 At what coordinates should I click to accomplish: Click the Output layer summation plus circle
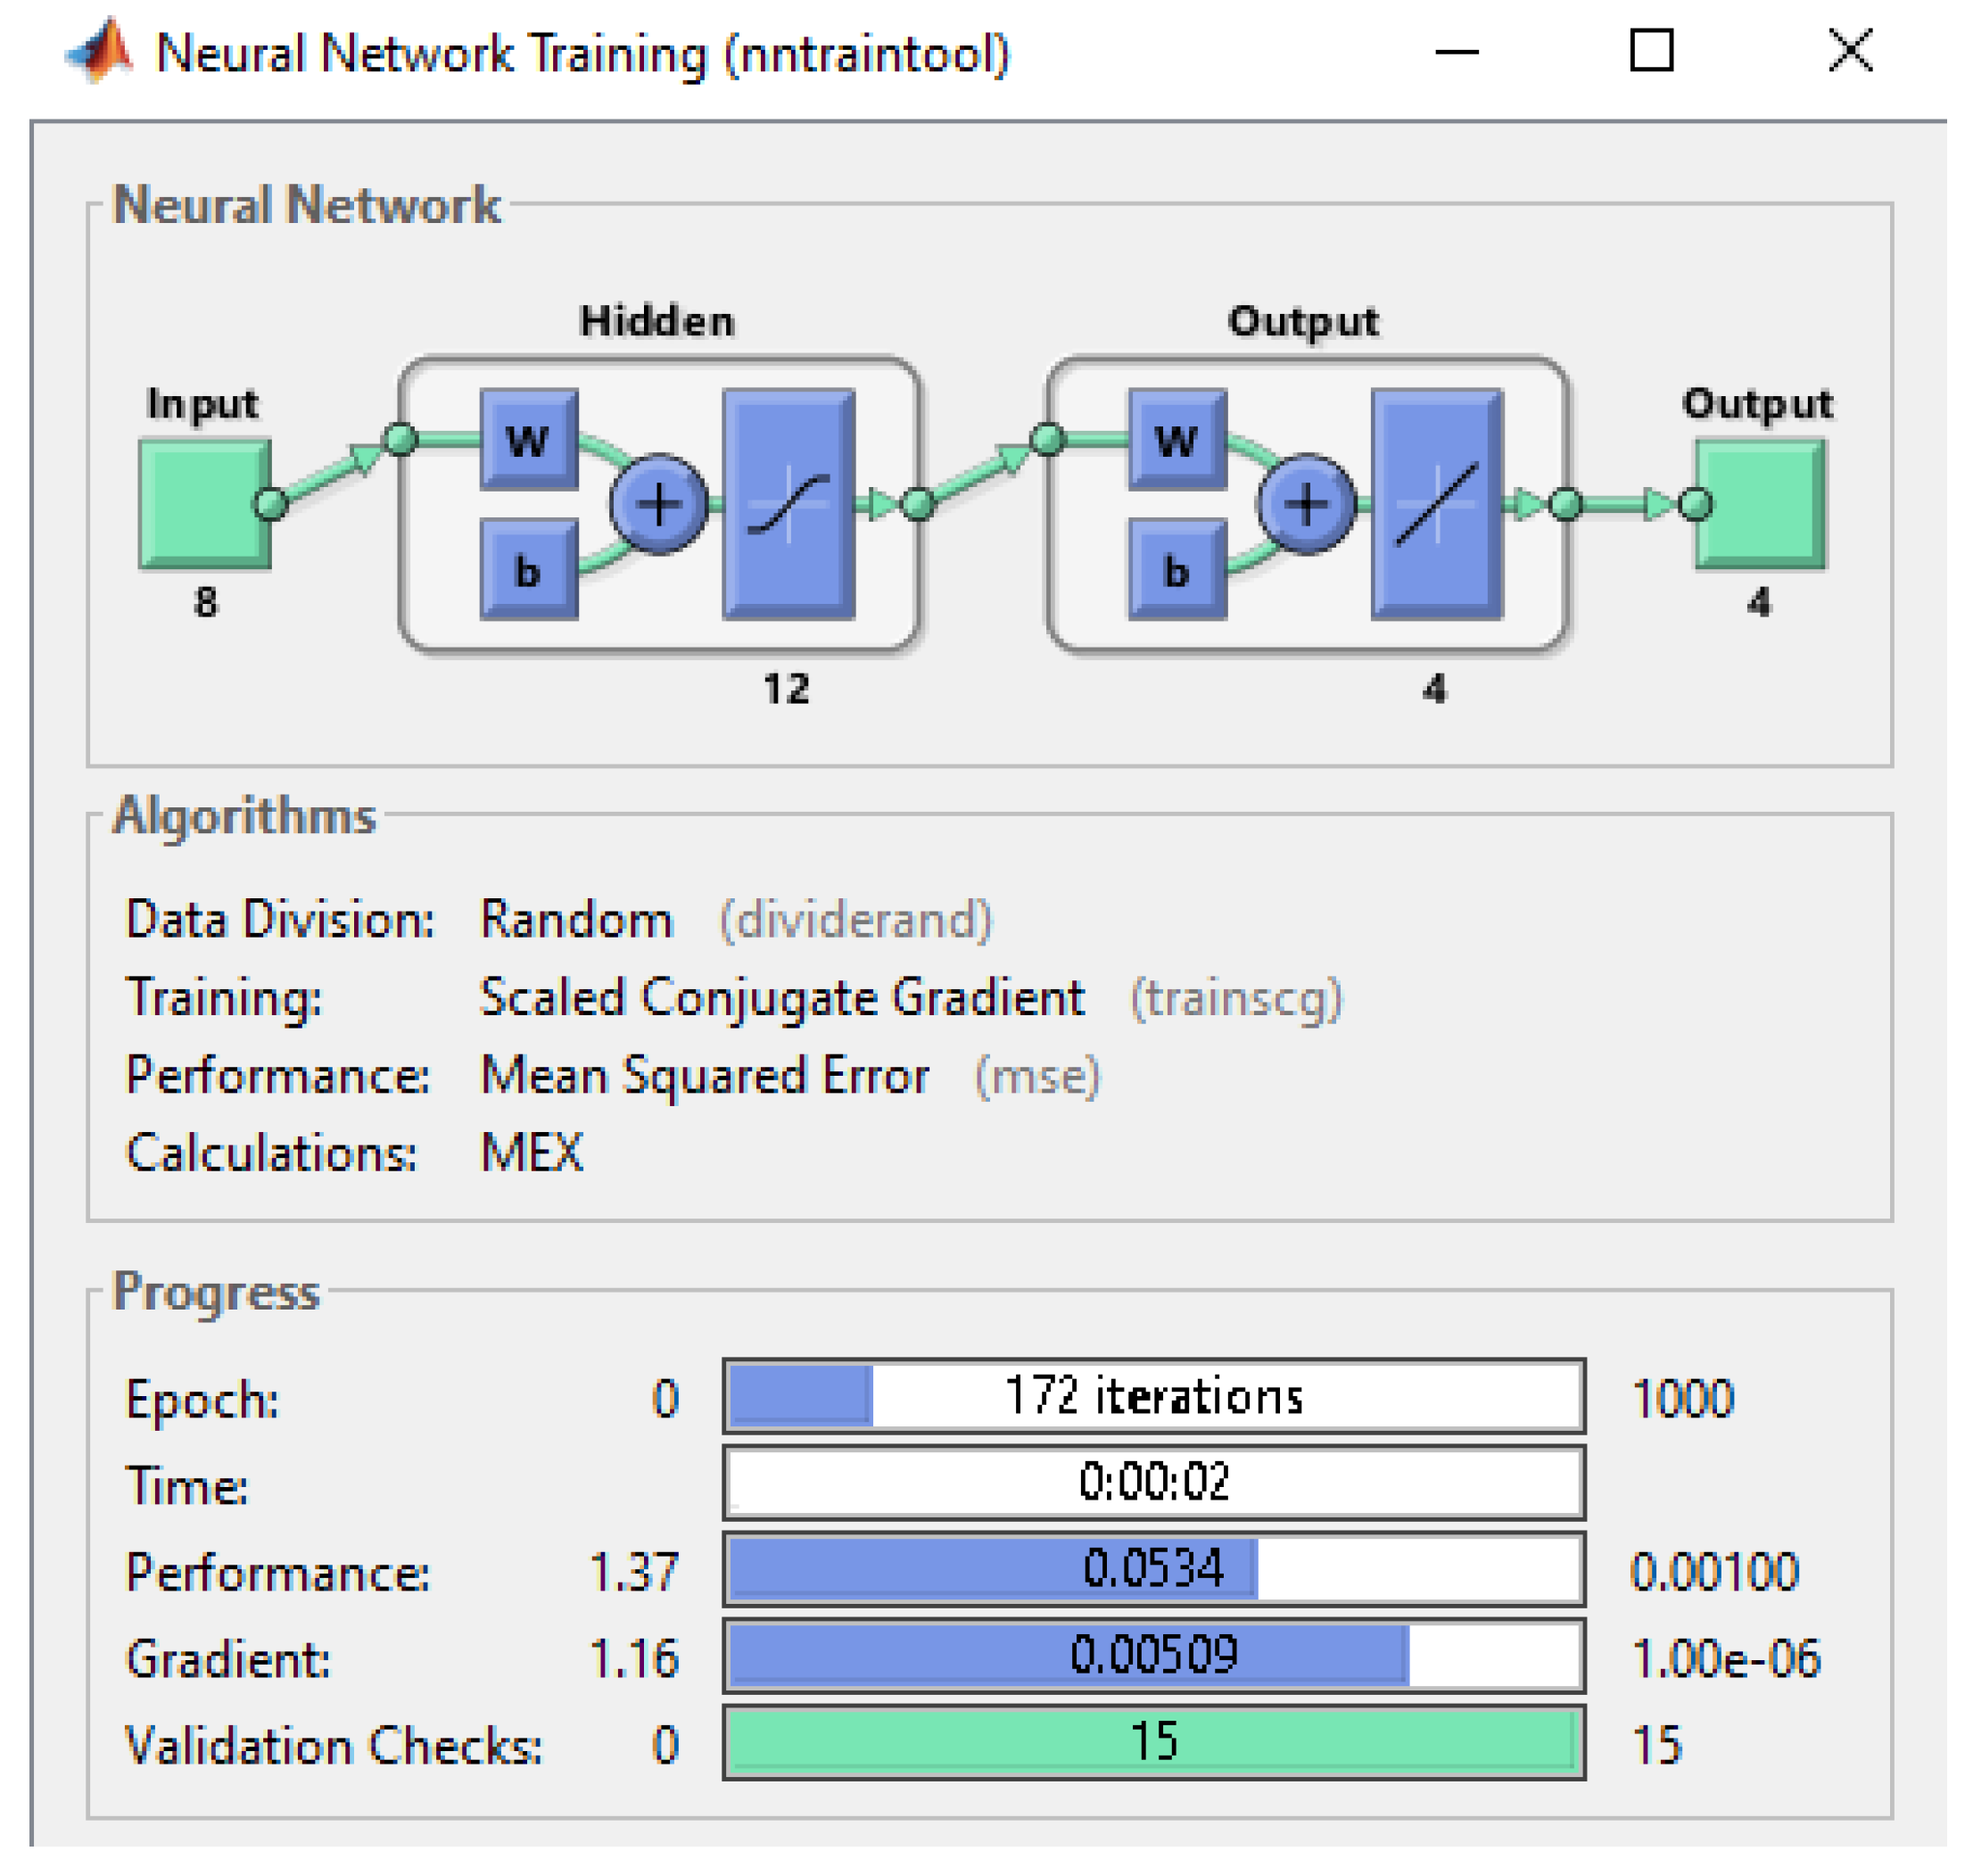[x=1306, y=503]
